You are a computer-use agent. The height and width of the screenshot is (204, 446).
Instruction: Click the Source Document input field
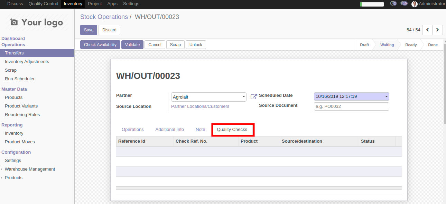coord(351,106)
